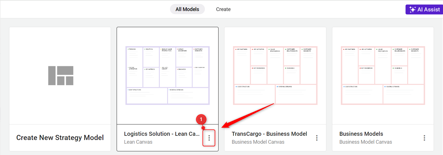This screenshot has height=155, width=443.
Task: Click Lean Canvas subtitle under Logistics Solution
Action: (x=138, y=142)
